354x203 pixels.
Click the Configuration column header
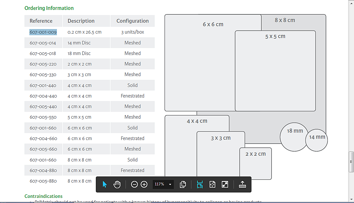[133, 21]
